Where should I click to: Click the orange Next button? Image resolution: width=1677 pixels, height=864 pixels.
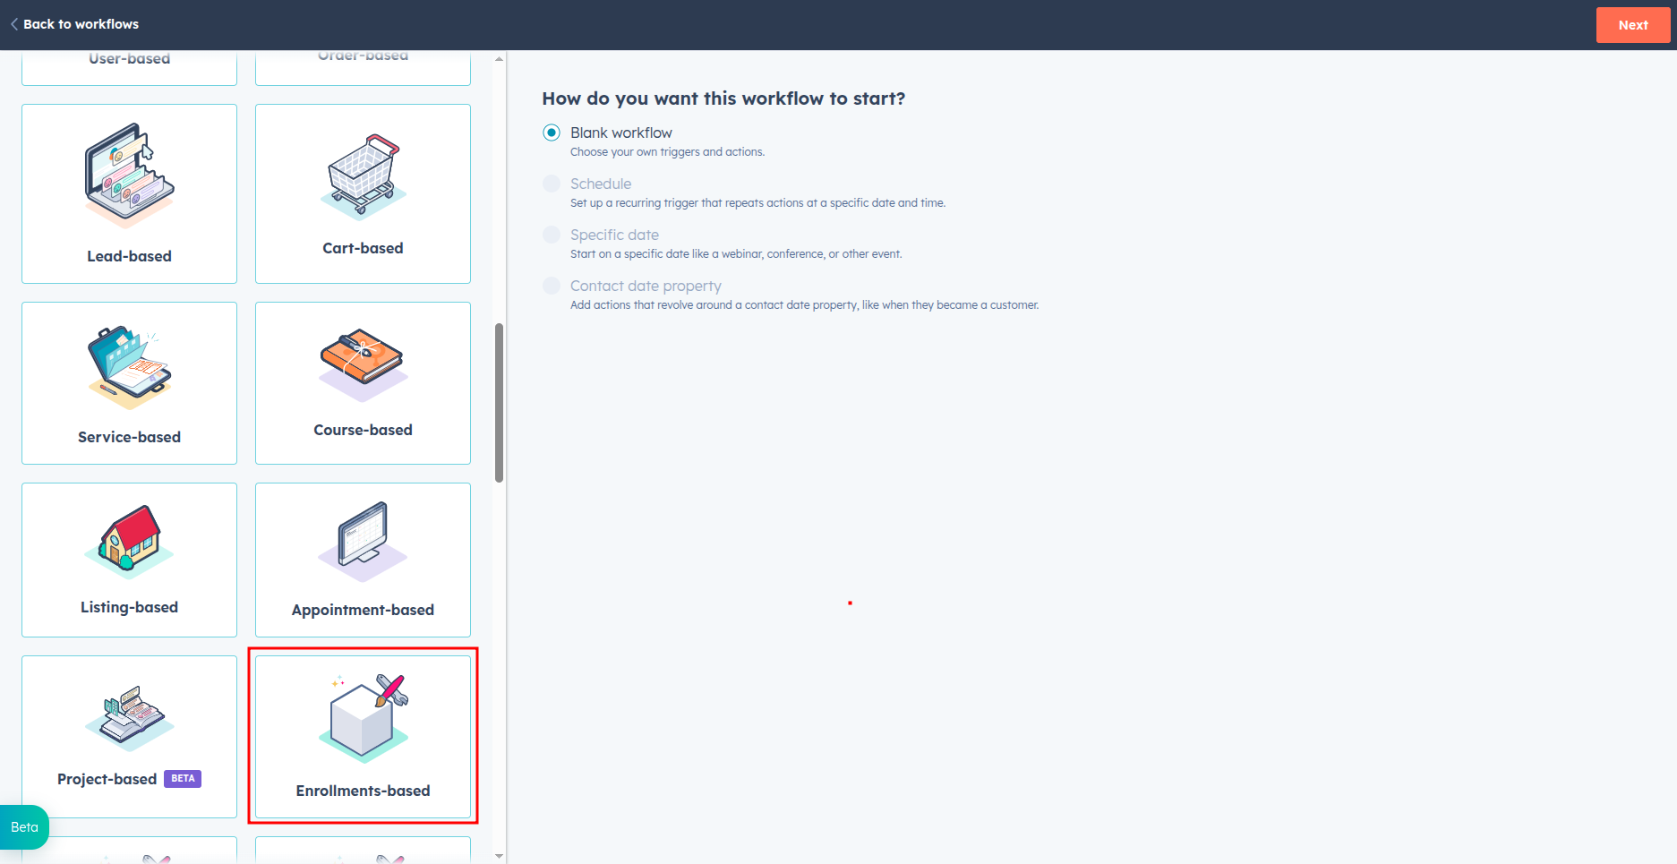click(1633, 25)
